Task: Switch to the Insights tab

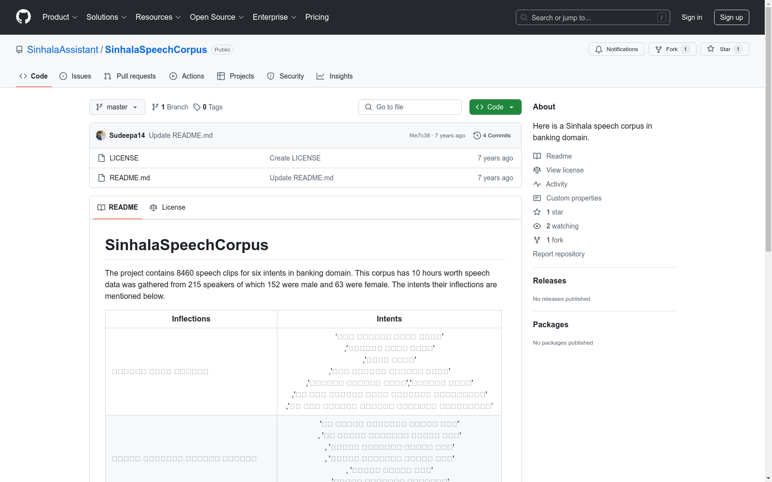Action: tap(335, 76)
